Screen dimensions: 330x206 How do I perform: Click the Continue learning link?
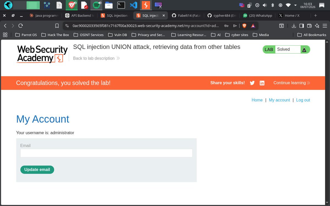coord(291,83)
